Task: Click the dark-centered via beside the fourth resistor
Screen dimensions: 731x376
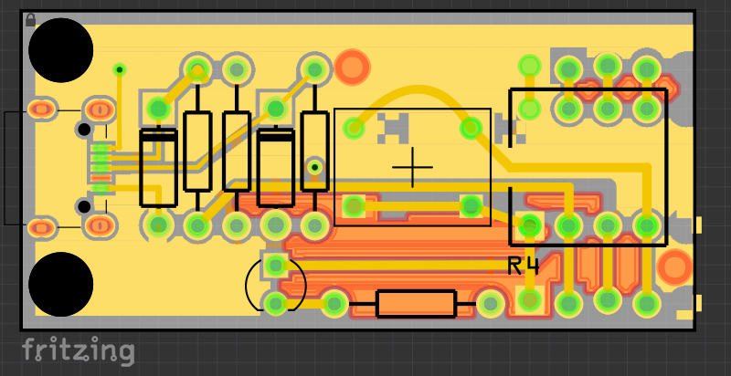Action: [x=314, y=167]
